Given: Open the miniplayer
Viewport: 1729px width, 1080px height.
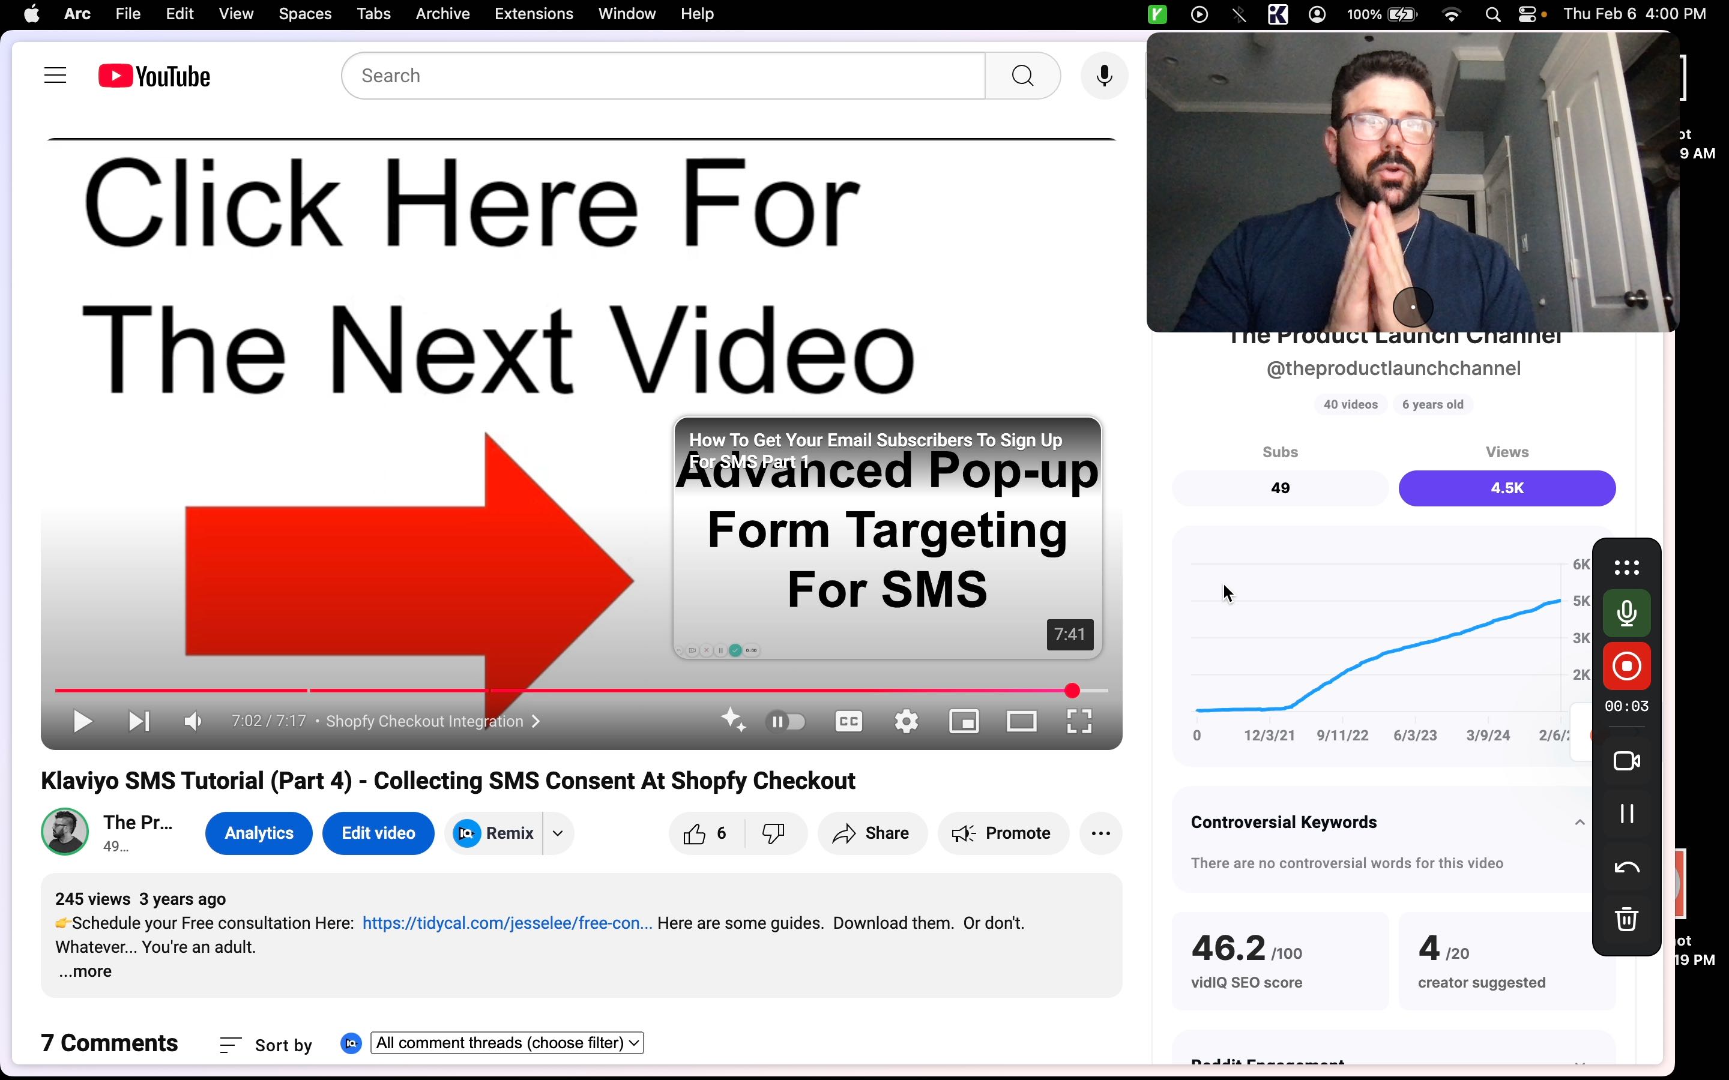Looking at the screenshot, I should click(964, 721).
